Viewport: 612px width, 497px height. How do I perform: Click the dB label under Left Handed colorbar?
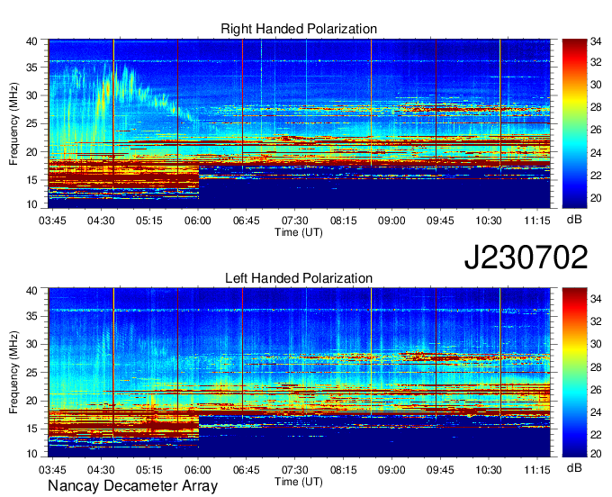574,467
